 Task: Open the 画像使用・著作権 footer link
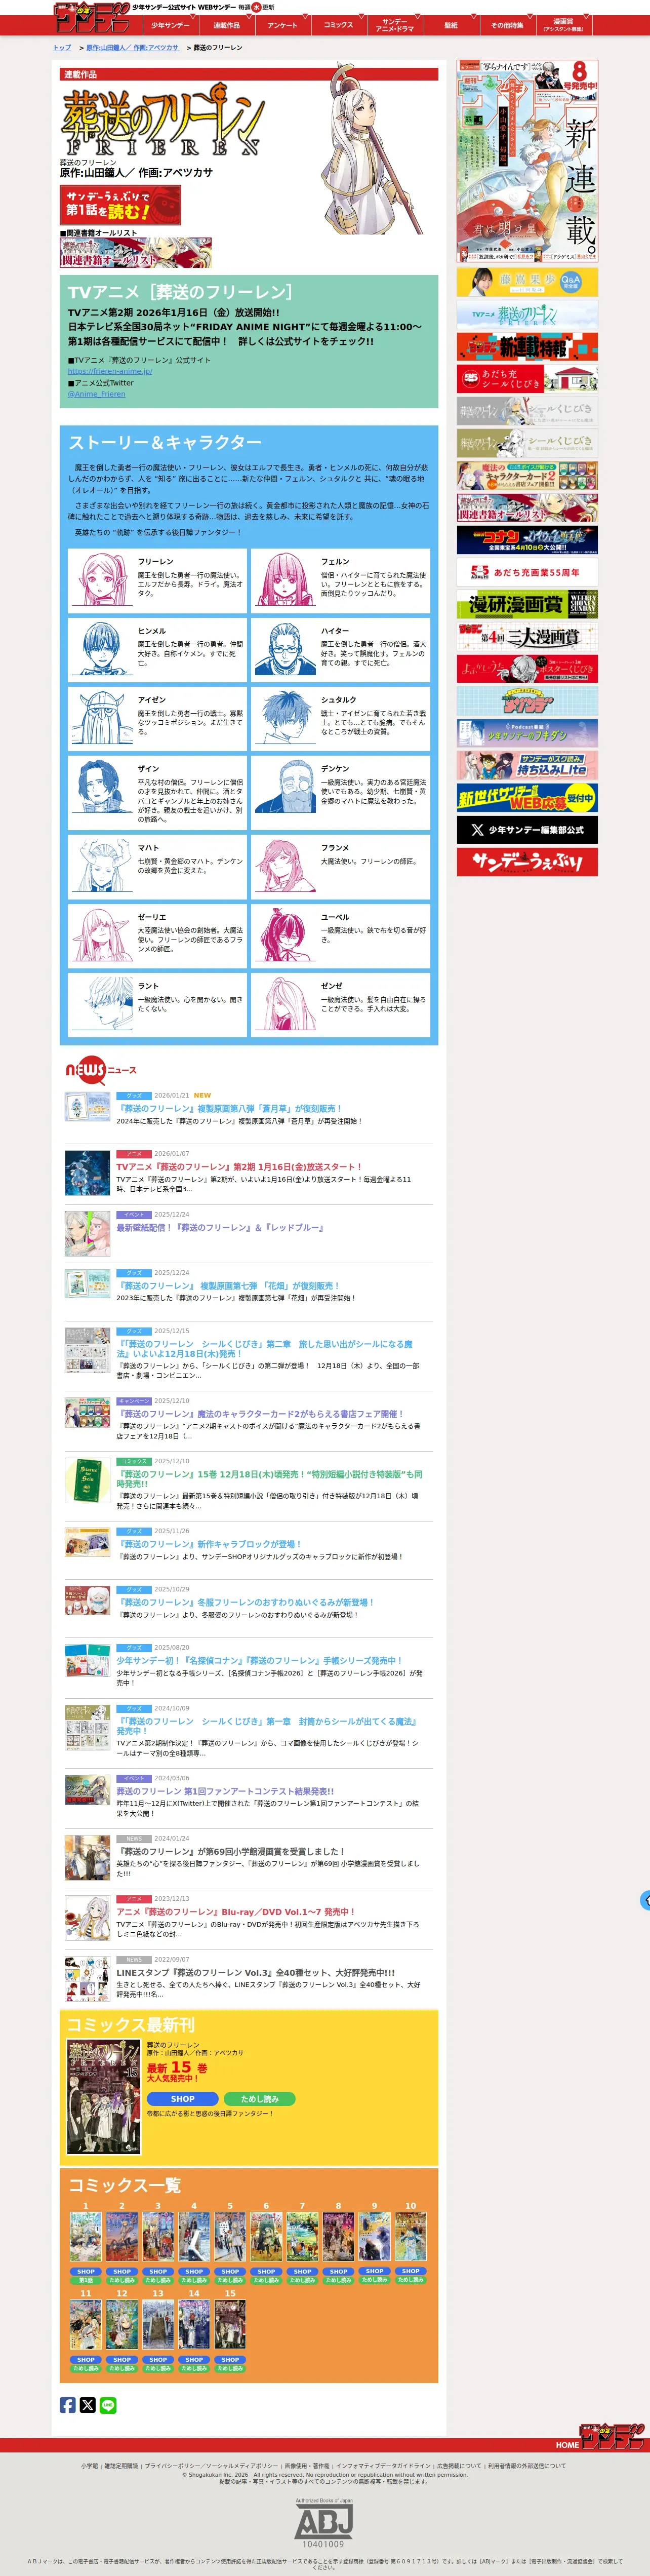click(x=306, y=2465)
